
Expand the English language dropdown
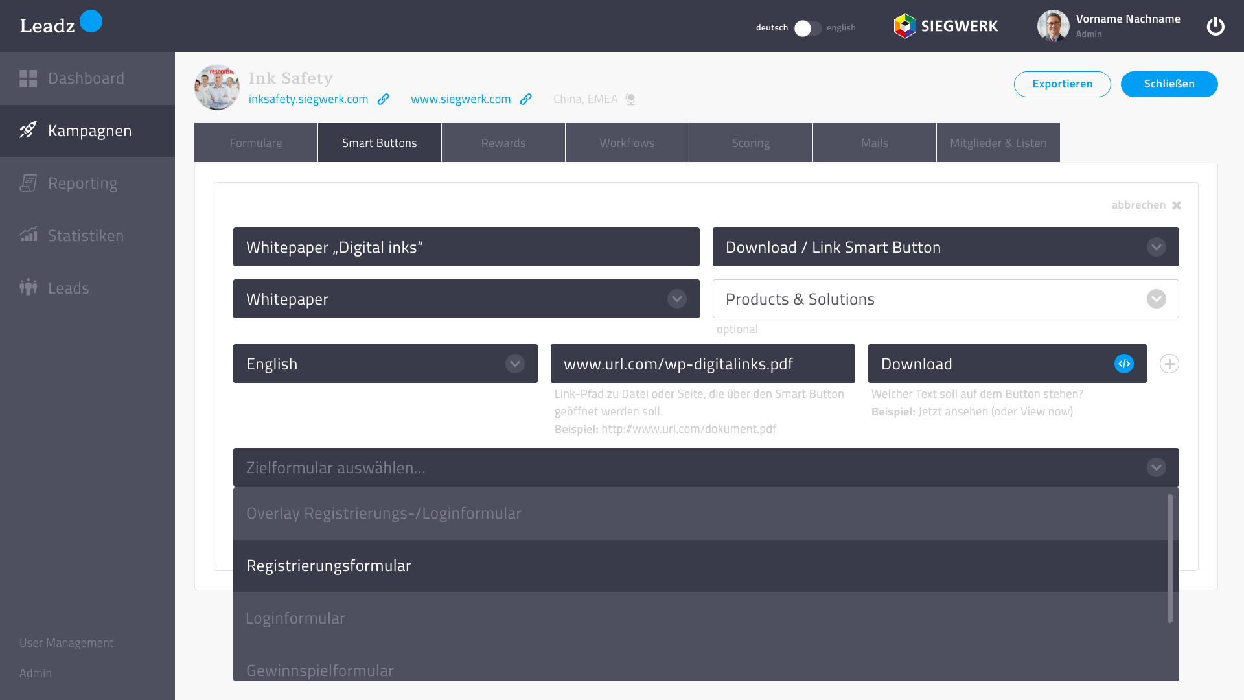(x=515, y=364)
